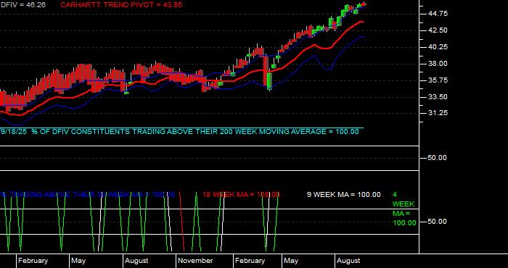The width and height of the screenshot is (508, 268).
Task: Select the 9 WEEK MA = 100.00 label
Action: tap(344, 195)
